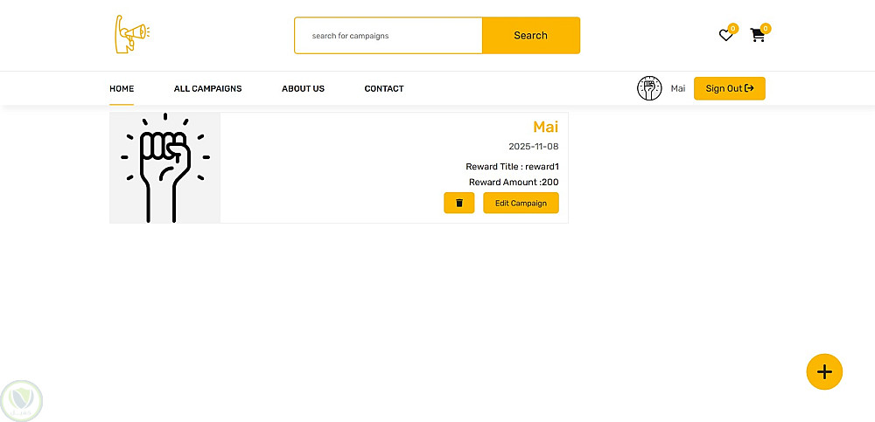Go to the Home menu item

point(122,88)
